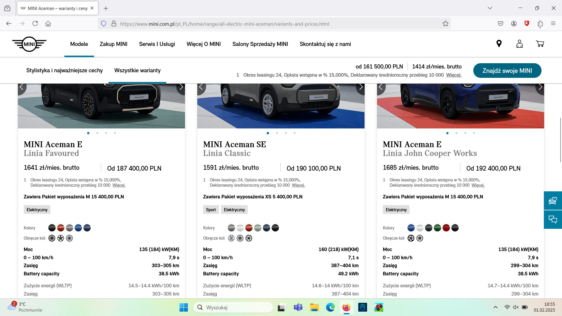Click the browser address bar URL
The width and height of the screenshot is (562, 316).
225,24
